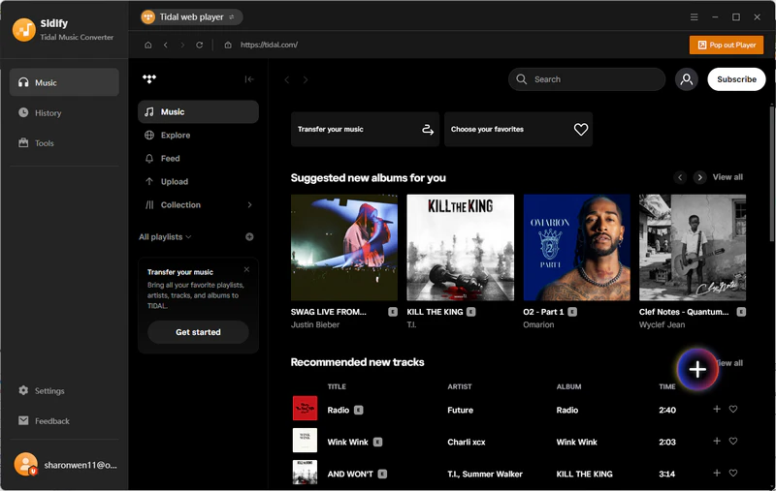This screenshot has height=491, width=776.
Task: Reload the Tidal web page
Action: click(199, 45)
